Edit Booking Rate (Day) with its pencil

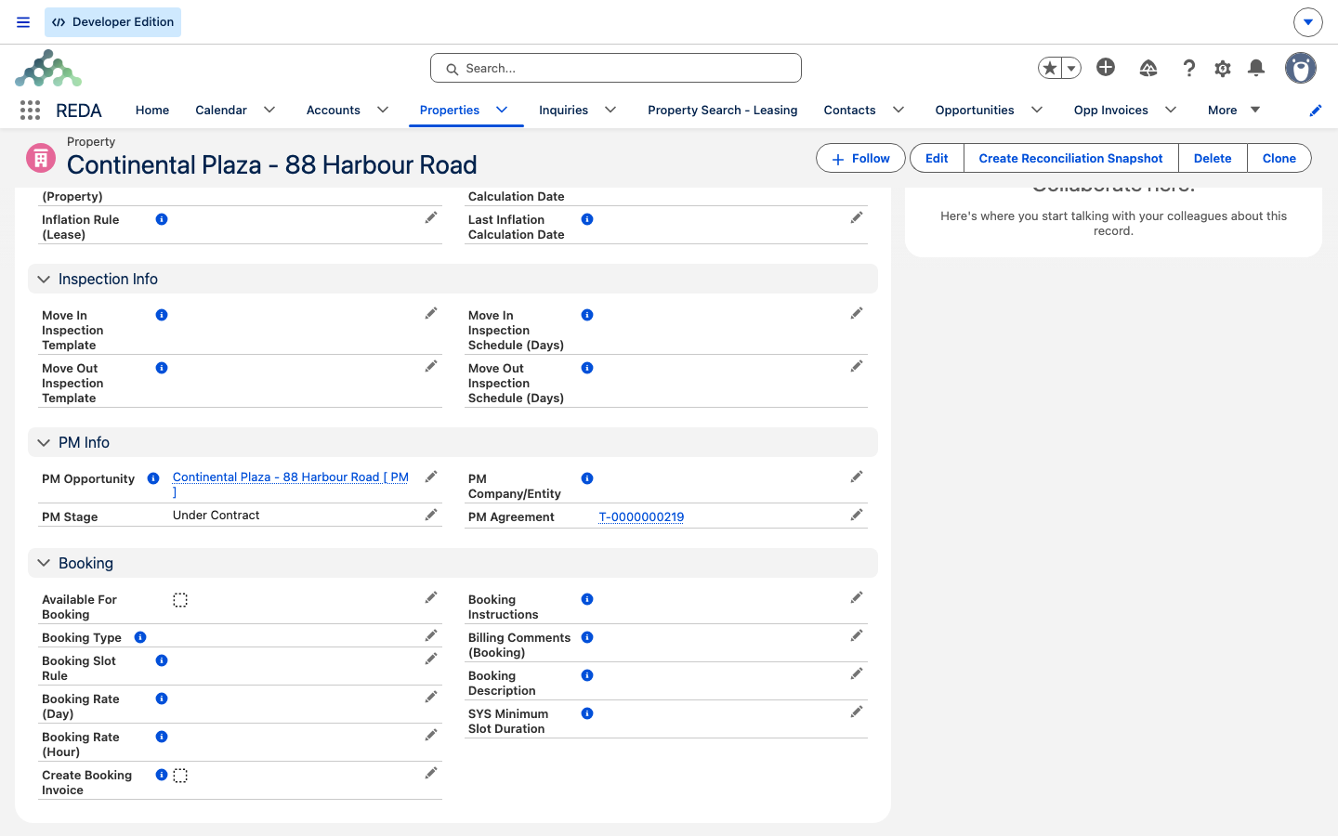(x=431, y=697)
